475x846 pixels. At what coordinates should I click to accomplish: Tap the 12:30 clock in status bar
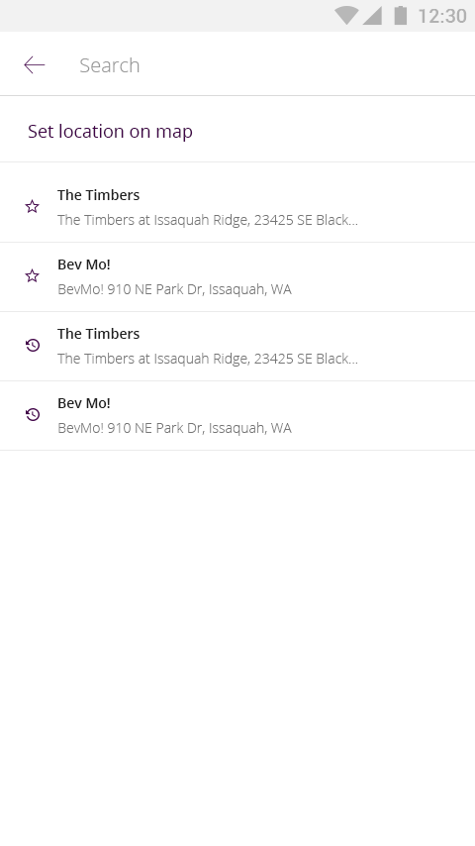pyautogui.click(x=442, y=16)
